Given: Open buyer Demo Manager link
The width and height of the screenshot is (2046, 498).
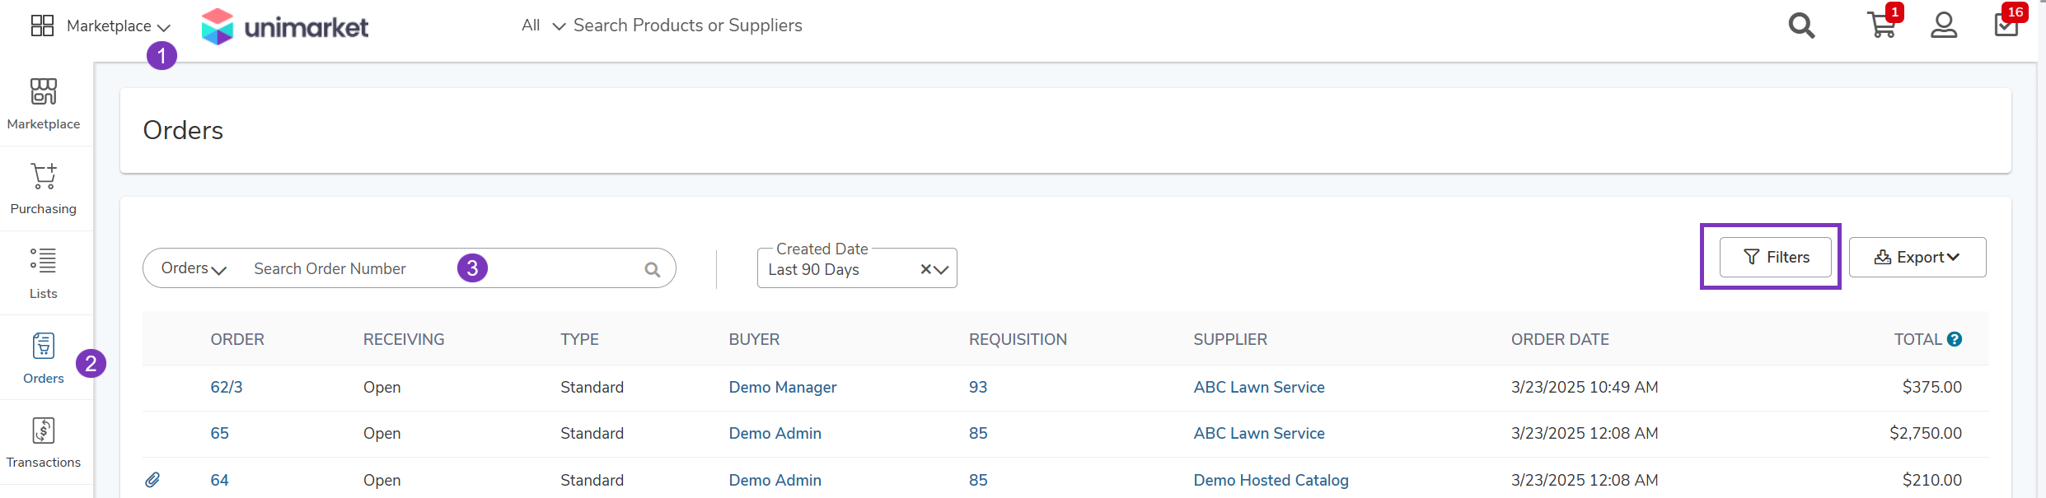Looking at the screenshot, I should 783,387.
